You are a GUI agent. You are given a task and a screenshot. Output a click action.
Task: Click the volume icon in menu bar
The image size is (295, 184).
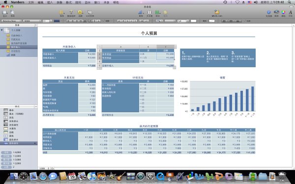[256, 2]
